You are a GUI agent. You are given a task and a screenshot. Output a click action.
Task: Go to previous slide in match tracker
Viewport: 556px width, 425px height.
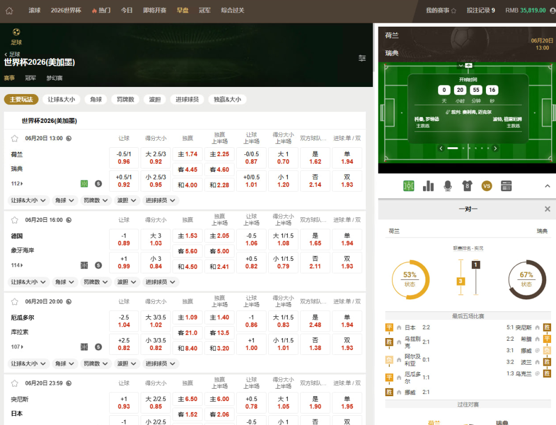click(x=441, y=148)
